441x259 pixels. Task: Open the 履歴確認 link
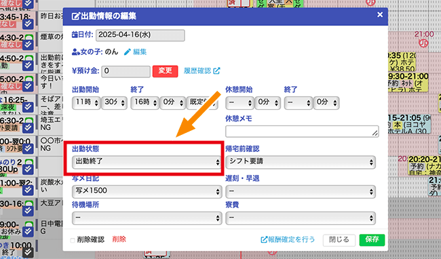(x=202, y=71)
